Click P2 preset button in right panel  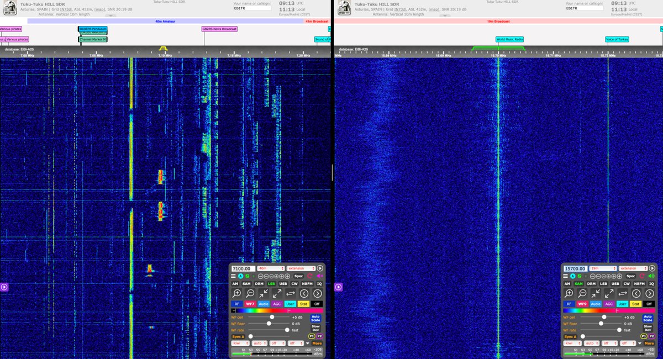coord(652,336)
